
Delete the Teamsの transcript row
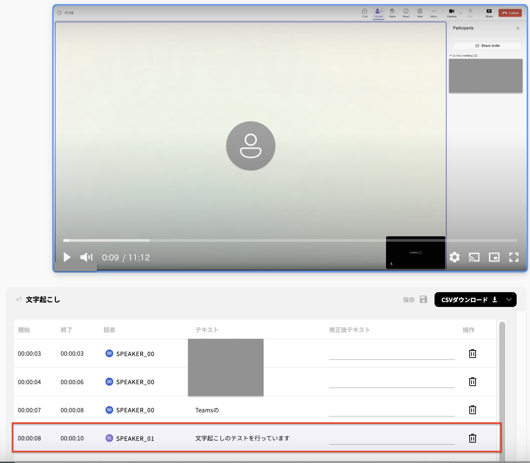pos(473,410)
